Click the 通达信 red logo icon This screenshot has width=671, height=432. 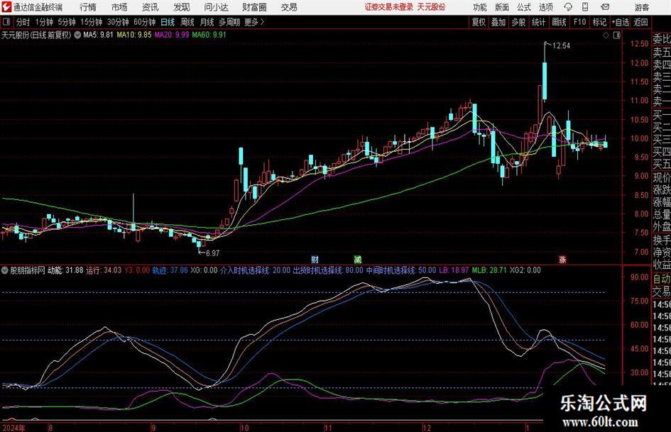coord(6,7)
